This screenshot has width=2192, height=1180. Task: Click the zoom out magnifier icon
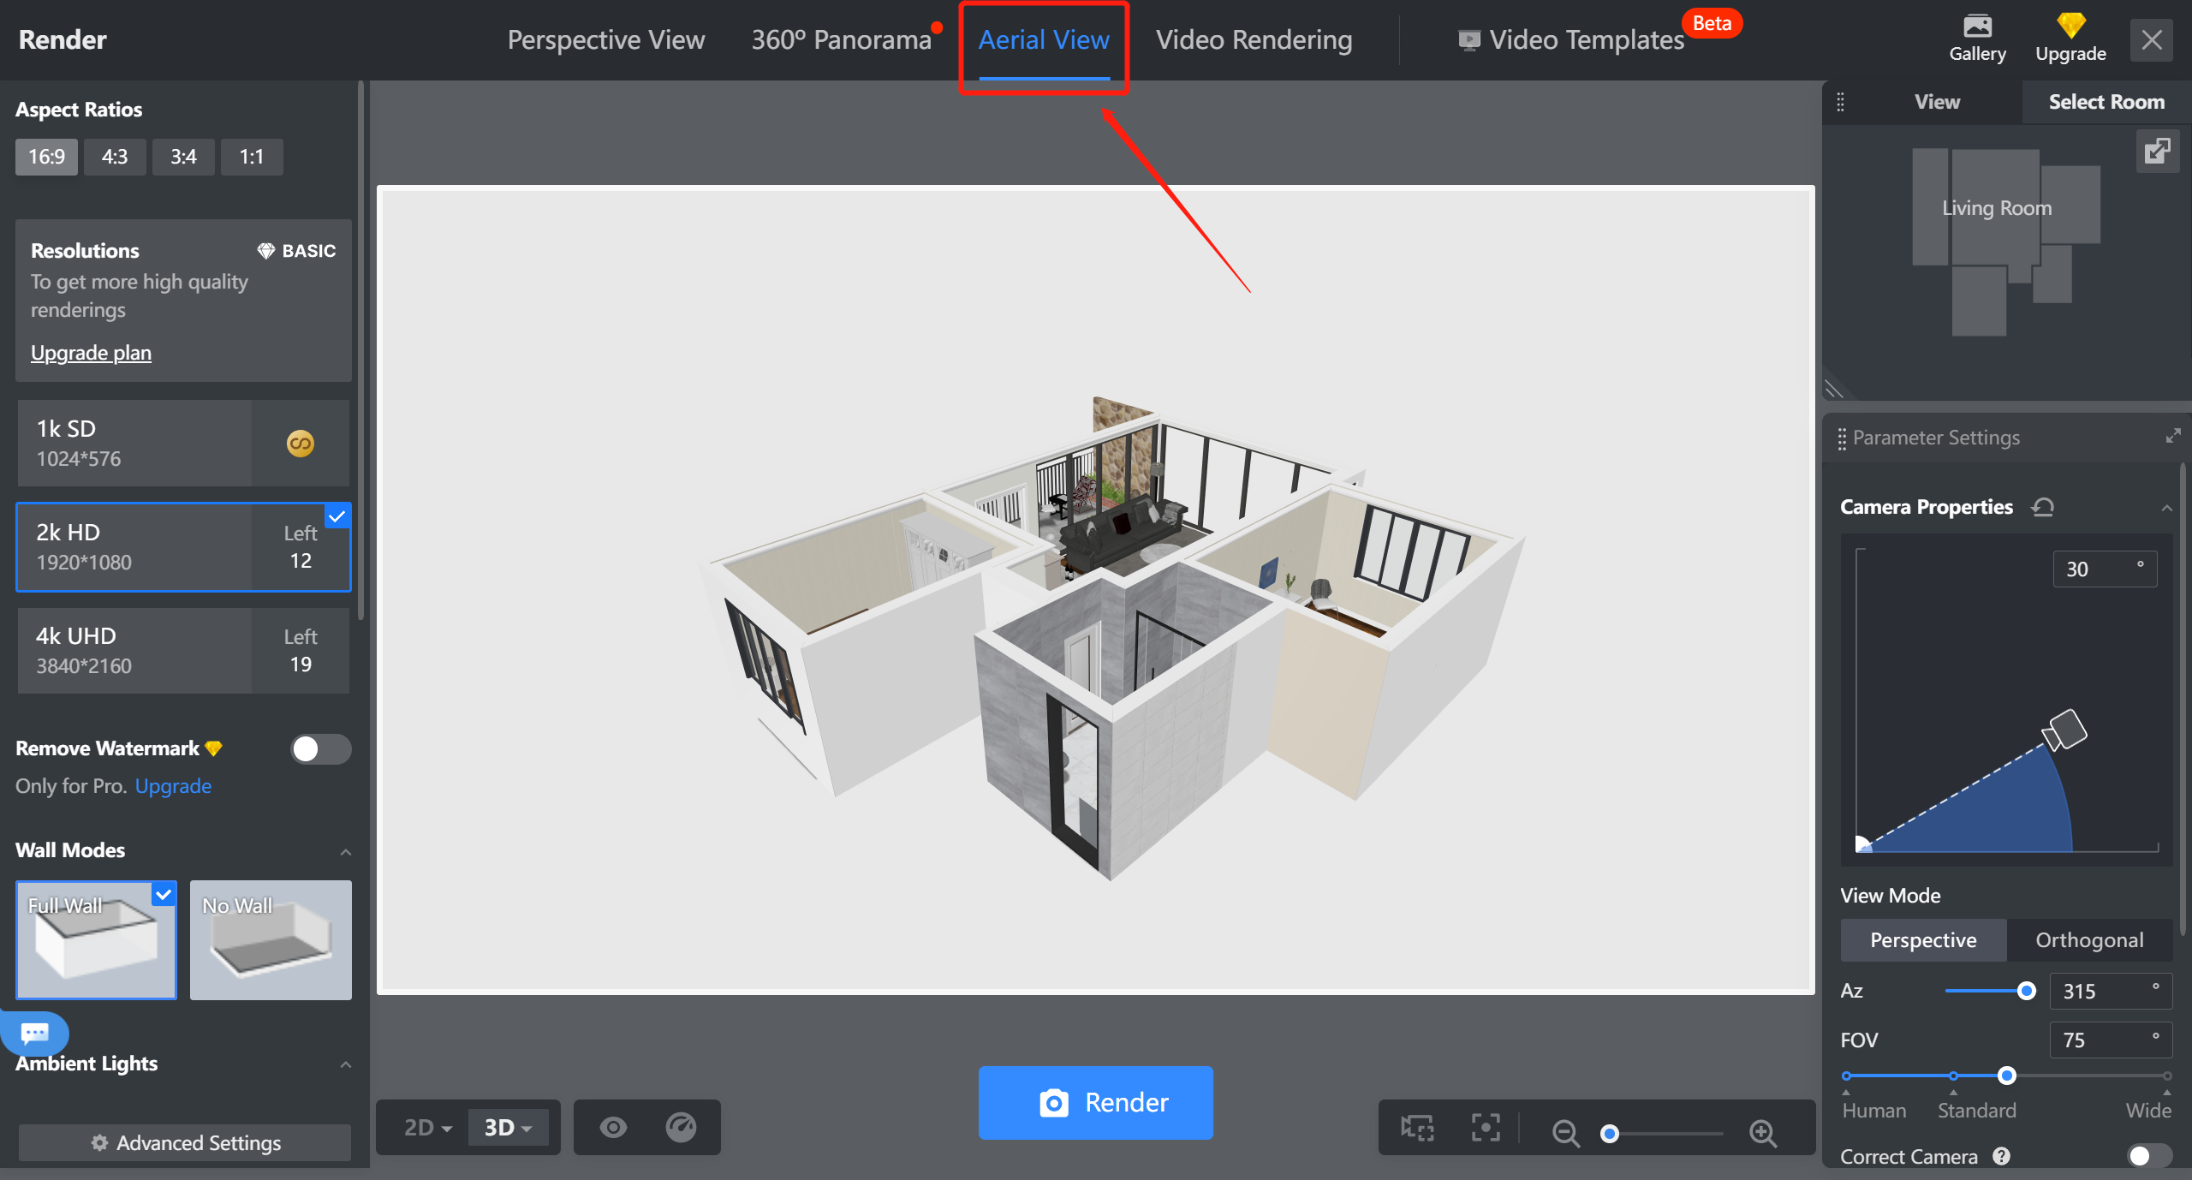1565,1133
